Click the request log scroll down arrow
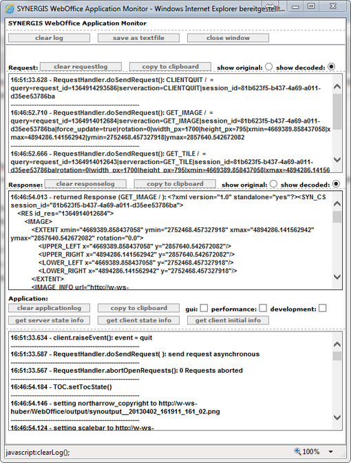The image size is (351, 463). click(337, 159)
